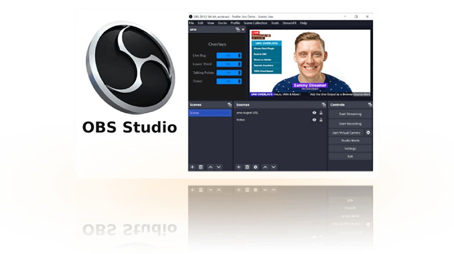
Task: Toggle visibility of the uno-output URL source
Action: click(313, 113)
